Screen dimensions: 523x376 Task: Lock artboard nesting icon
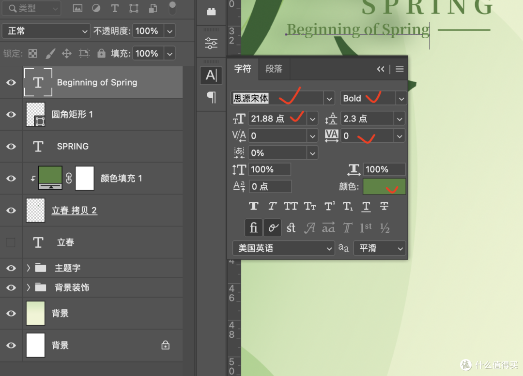(84, 53)
